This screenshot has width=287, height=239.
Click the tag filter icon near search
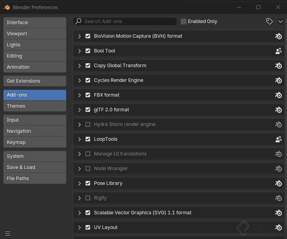coord(269,21)
